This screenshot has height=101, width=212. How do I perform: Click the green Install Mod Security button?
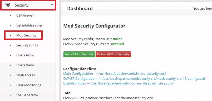tap(79, 54)
